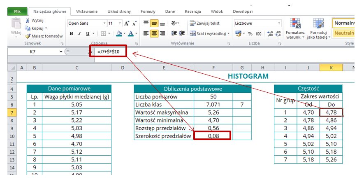Toggle center horizontal alignment
Viewport: 357px width, 178px height.
click(x=154, y=33)
